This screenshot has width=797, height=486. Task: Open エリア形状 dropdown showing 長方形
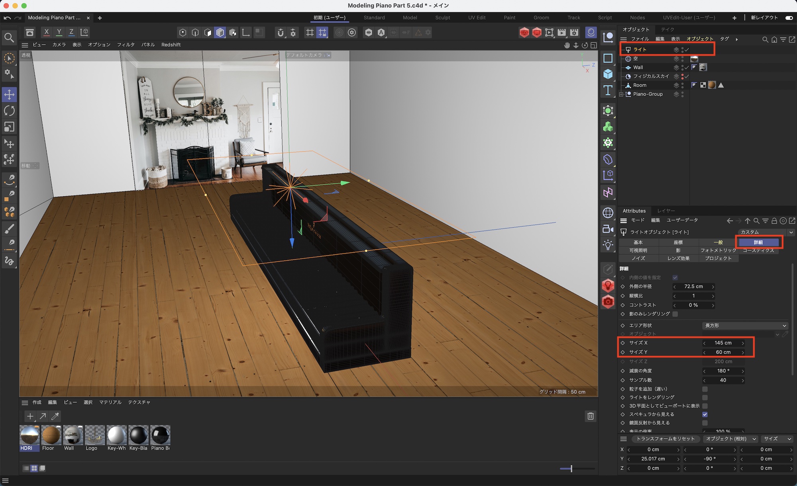coord(744,326)
